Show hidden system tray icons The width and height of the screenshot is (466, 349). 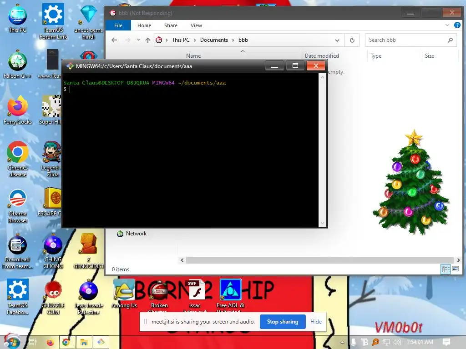click(x=342, y=342)
